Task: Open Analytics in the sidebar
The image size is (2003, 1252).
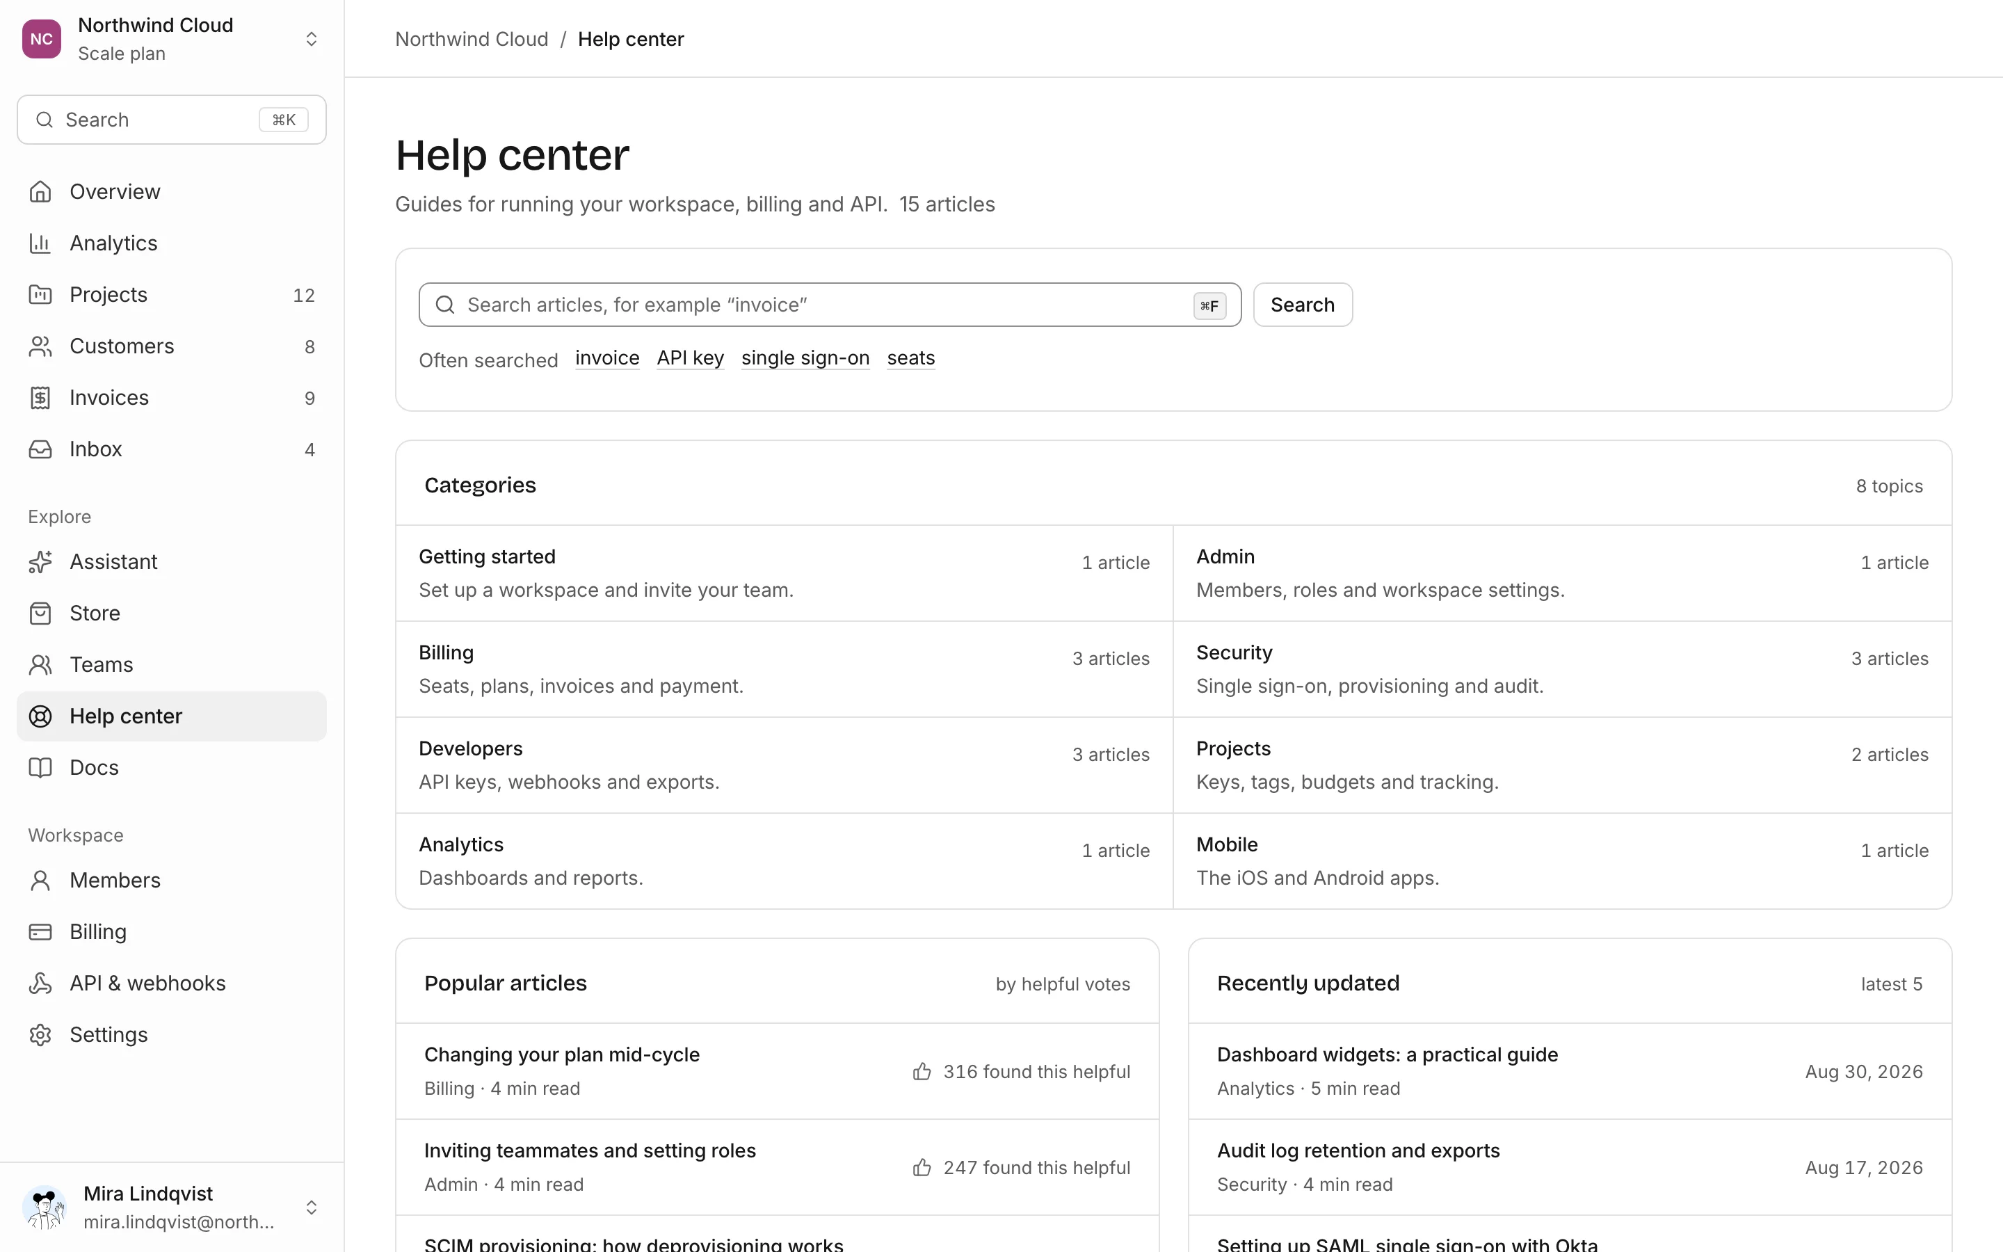Action: [171, 243]
